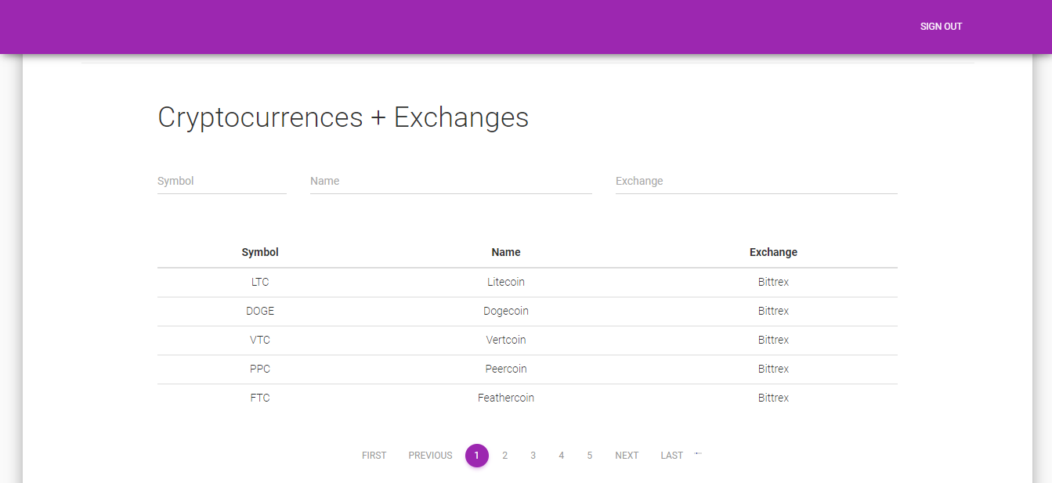Click the Symbol column header
This screenshot has width=1052, height=483.
[260, 252]
